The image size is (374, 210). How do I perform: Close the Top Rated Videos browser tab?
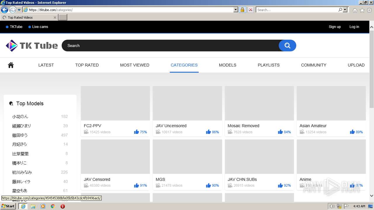click(55, 17)
